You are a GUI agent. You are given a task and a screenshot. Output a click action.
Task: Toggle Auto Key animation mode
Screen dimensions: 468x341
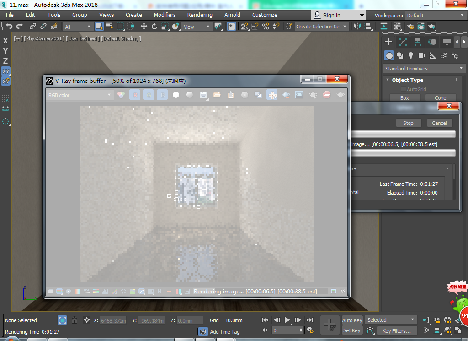point(352,320)
